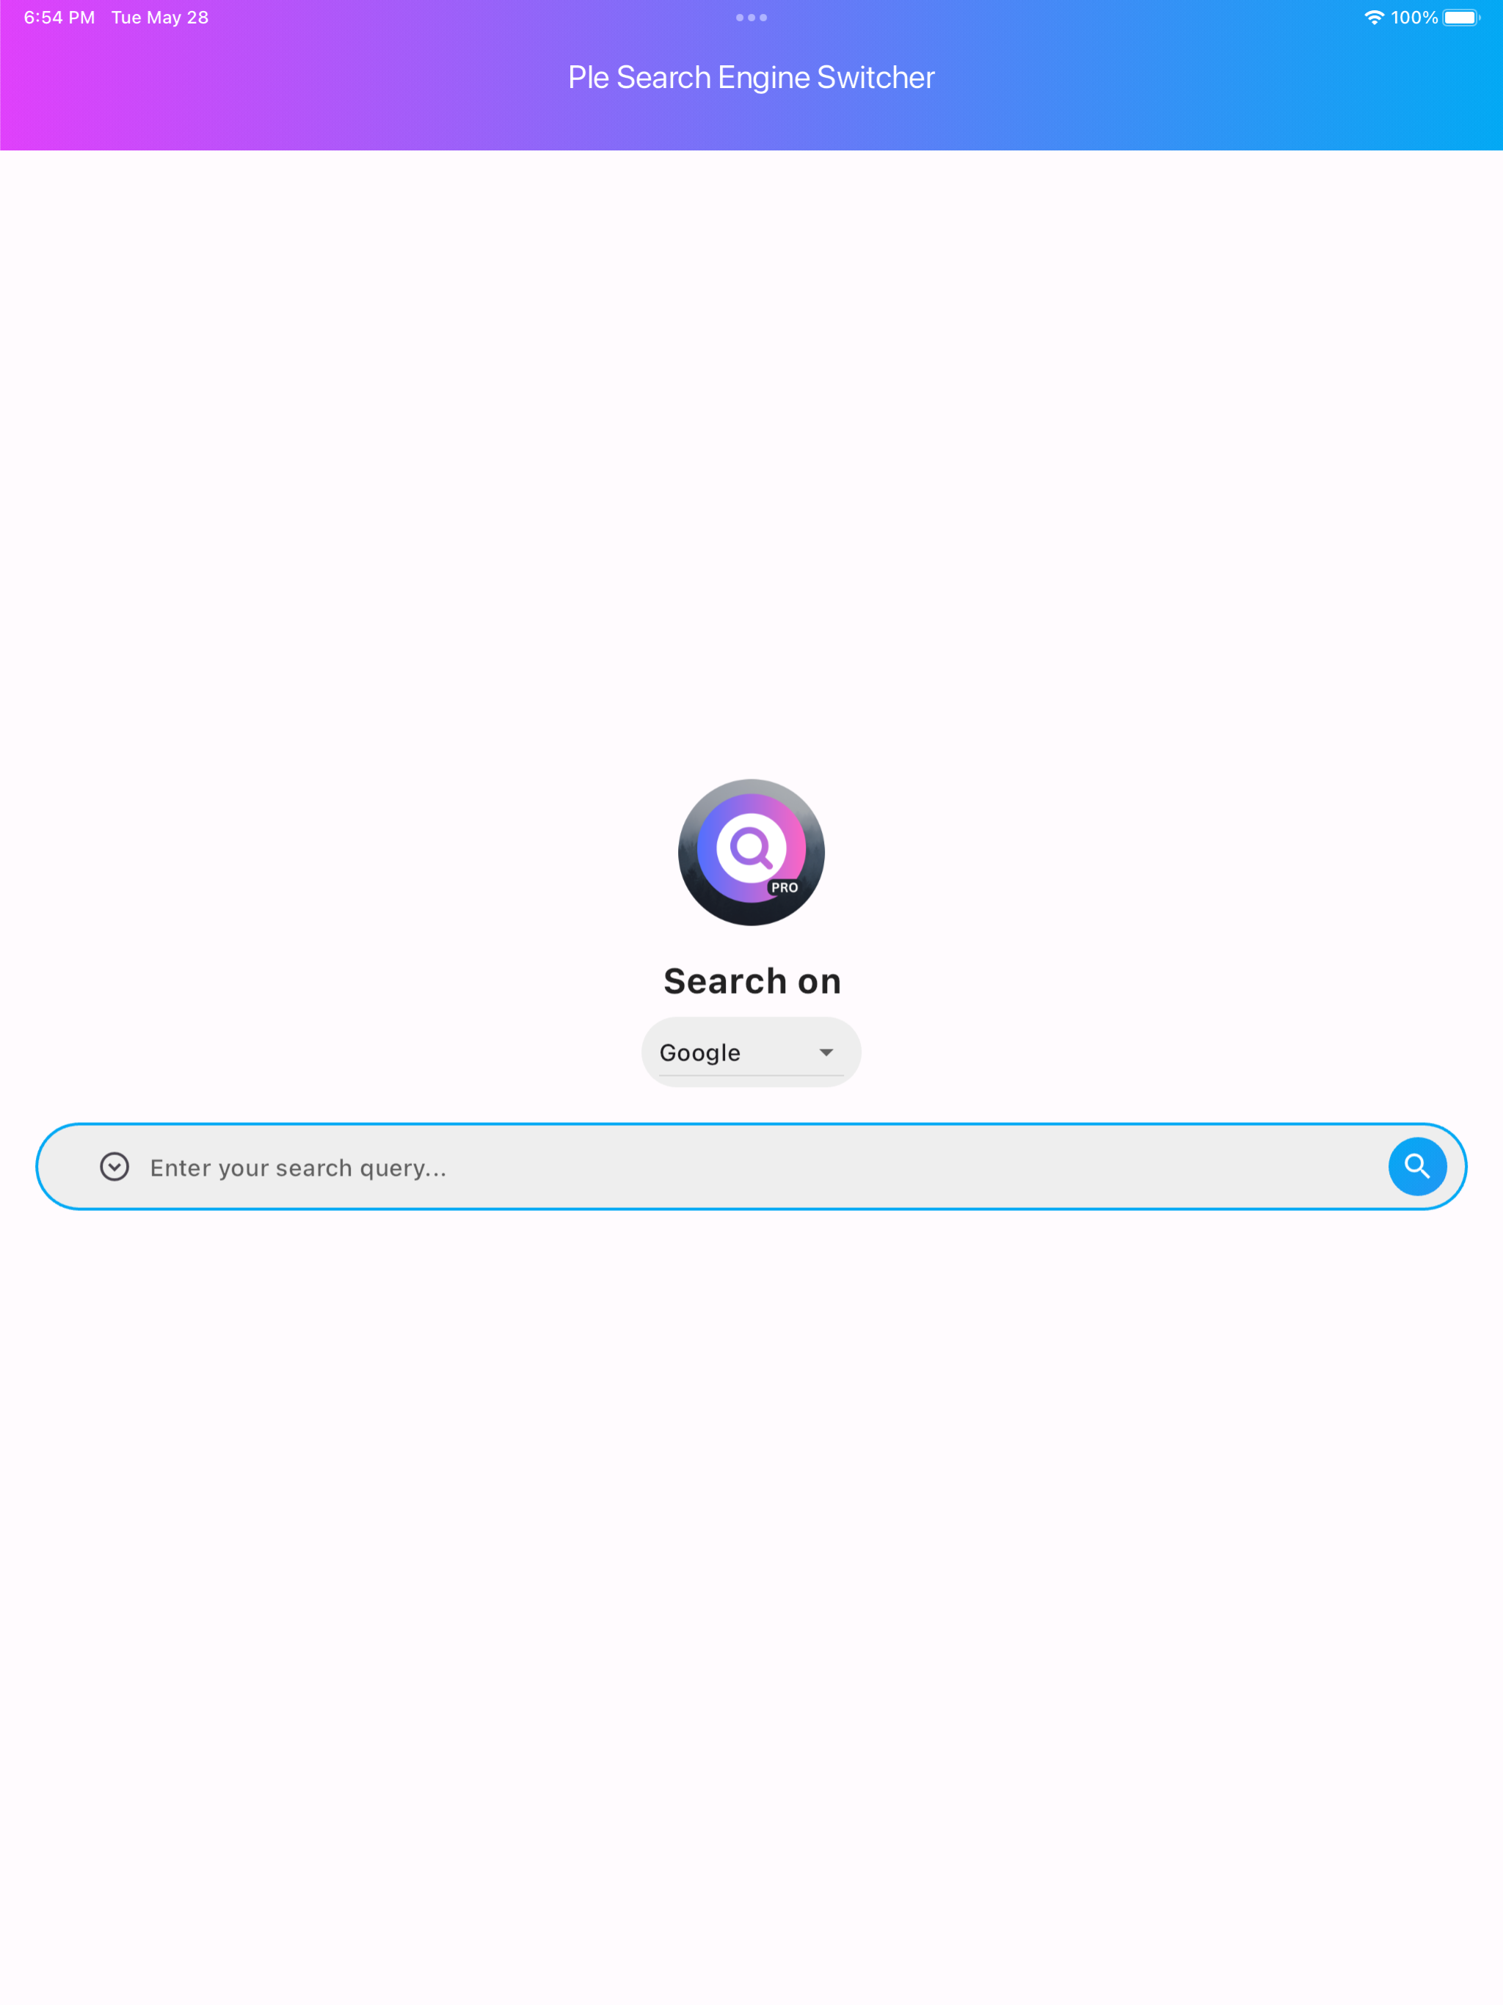This screenshot has width=1503, height=2005.
Task: Tap the Wi-Fi status icon
Action: click(x=1375, y=17)
